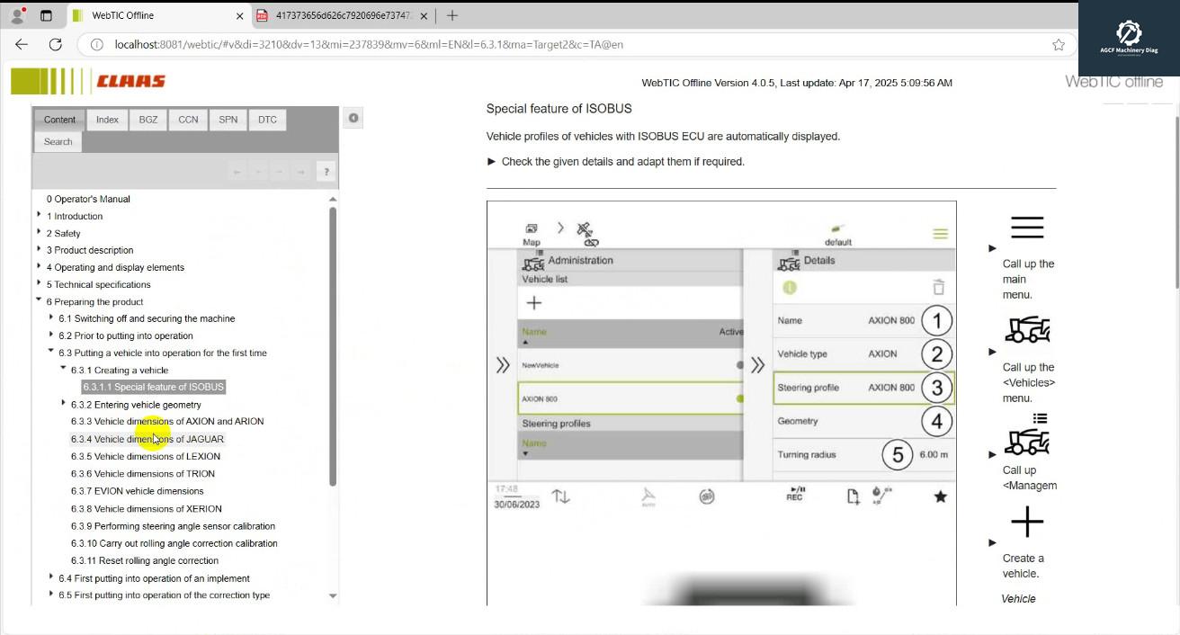Viewport: 1180px width, 635px height.
Task: Open the main menu hamburger icon
Action: (1027, 228)
